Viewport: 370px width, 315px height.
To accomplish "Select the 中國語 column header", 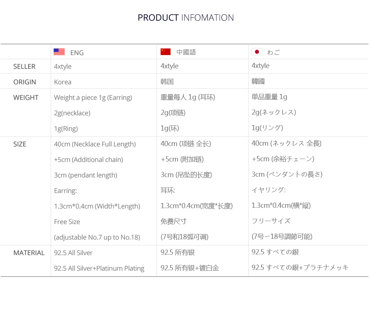I will 186,52.
